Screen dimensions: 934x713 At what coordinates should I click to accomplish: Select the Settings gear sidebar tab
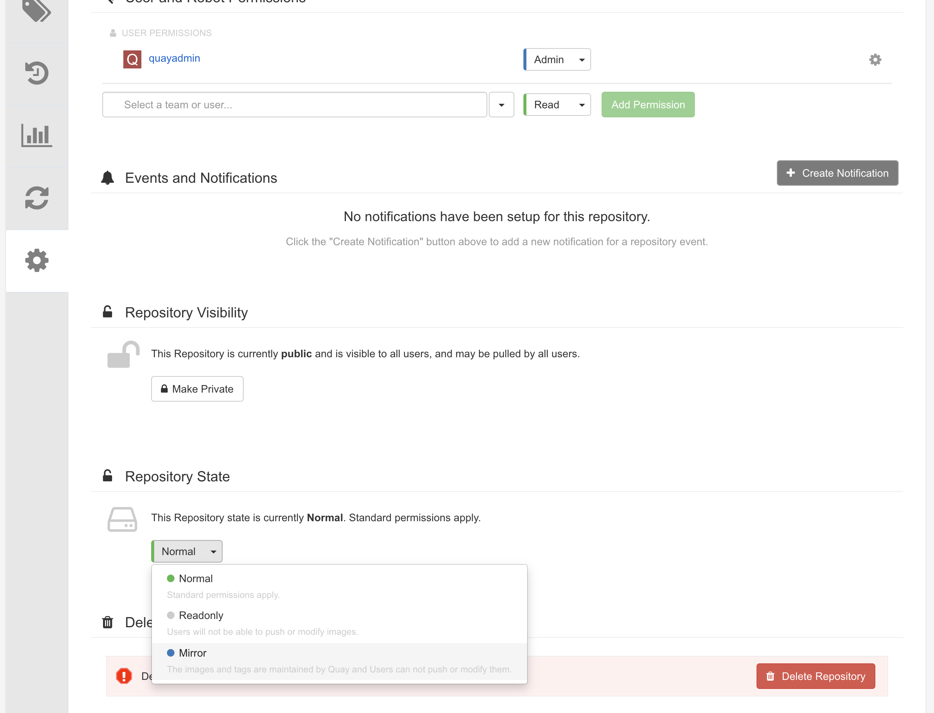[36, 260]
